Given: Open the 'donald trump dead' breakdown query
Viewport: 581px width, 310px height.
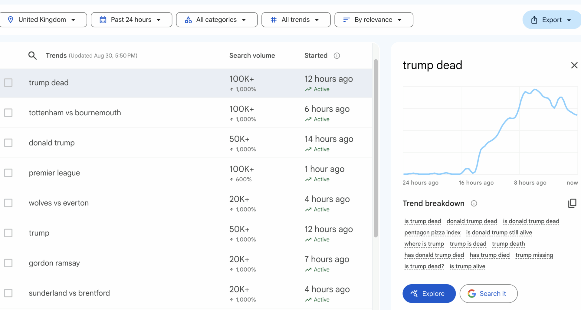Looking at the screenshot, I should [472, 221].
